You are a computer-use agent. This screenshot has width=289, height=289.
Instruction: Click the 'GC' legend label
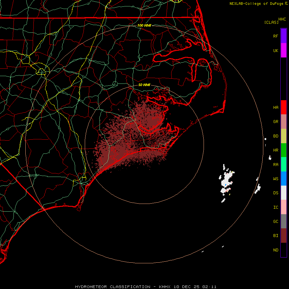[276, 222]
